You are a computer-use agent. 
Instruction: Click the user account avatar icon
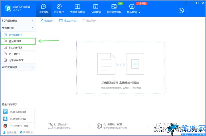181,11
